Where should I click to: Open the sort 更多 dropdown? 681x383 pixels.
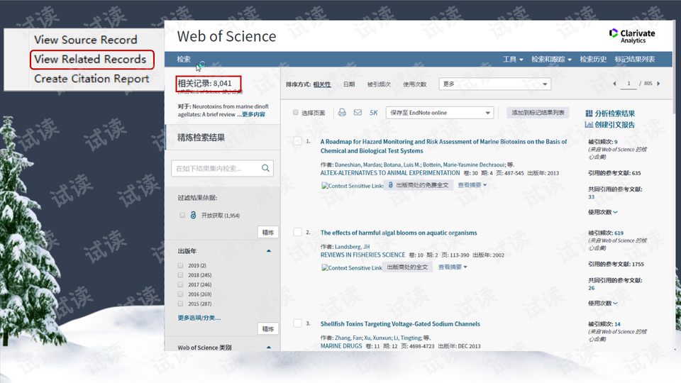pyautogui.click(x=494, y=84)
